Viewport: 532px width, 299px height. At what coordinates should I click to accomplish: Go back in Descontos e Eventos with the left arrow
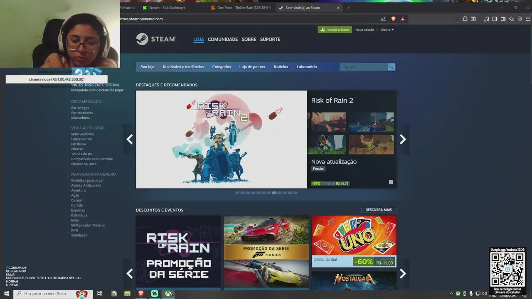[130, 274]
